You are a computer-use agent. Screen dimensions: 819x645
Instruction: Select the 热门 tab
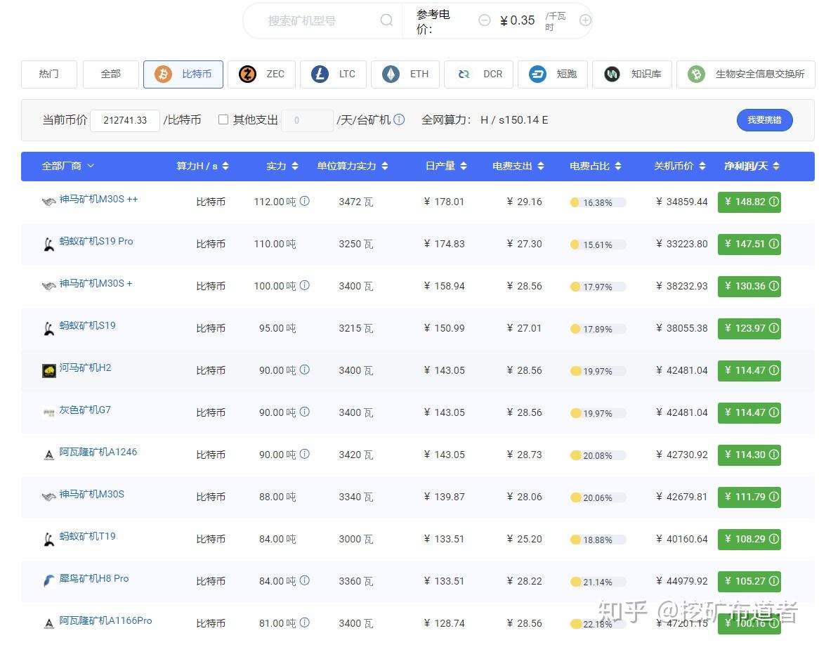(49, 74)
